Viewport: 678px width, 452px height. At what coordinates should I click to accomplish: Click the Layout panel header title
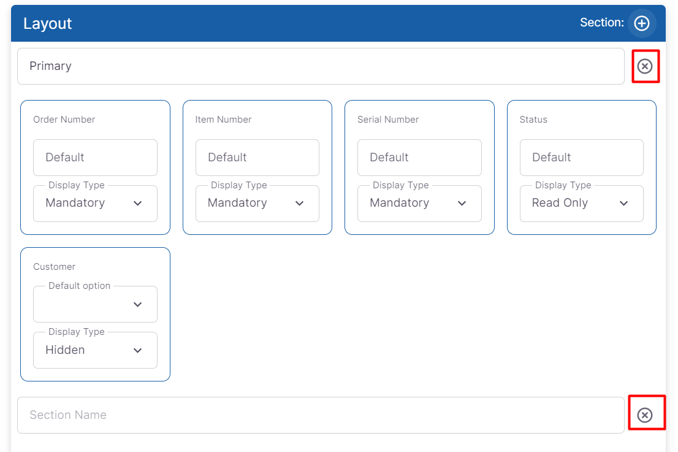coord(48,24)
